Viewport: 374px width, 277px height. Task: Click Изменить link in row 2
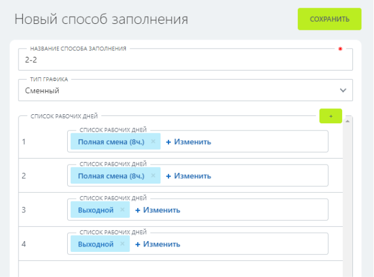[x=189, y=176]
